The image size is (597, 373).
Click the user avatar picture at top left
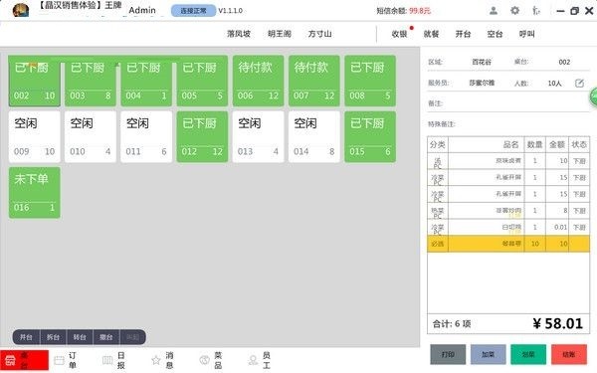pos(21,10)
